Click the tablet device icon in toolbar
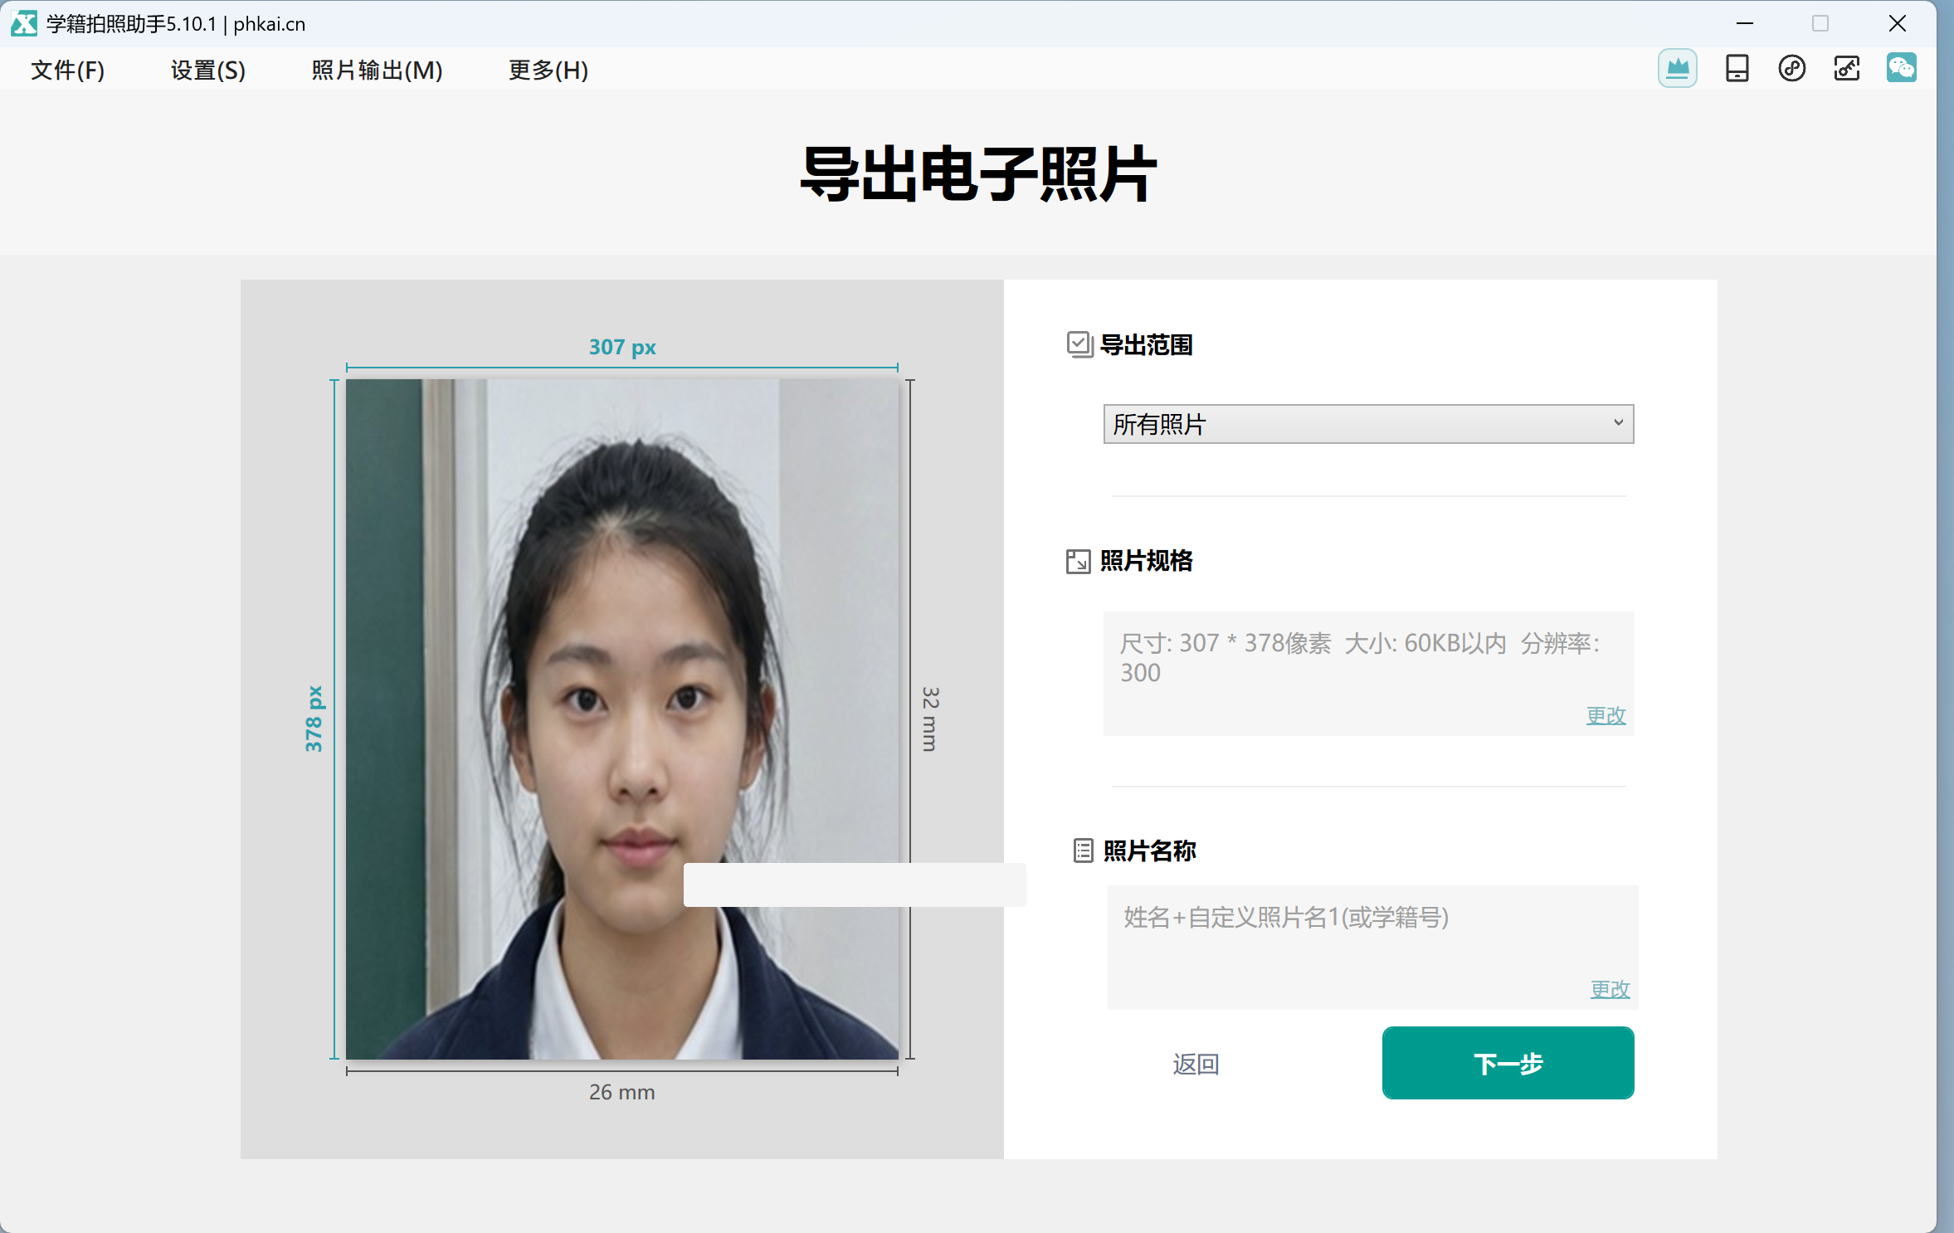Image resolution: width=1954 pixels, height=1233 pixels. click(1737, 69)
